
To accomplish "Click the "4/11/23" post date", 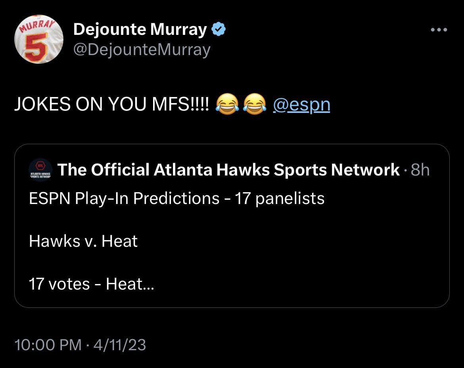I will 120,345.
